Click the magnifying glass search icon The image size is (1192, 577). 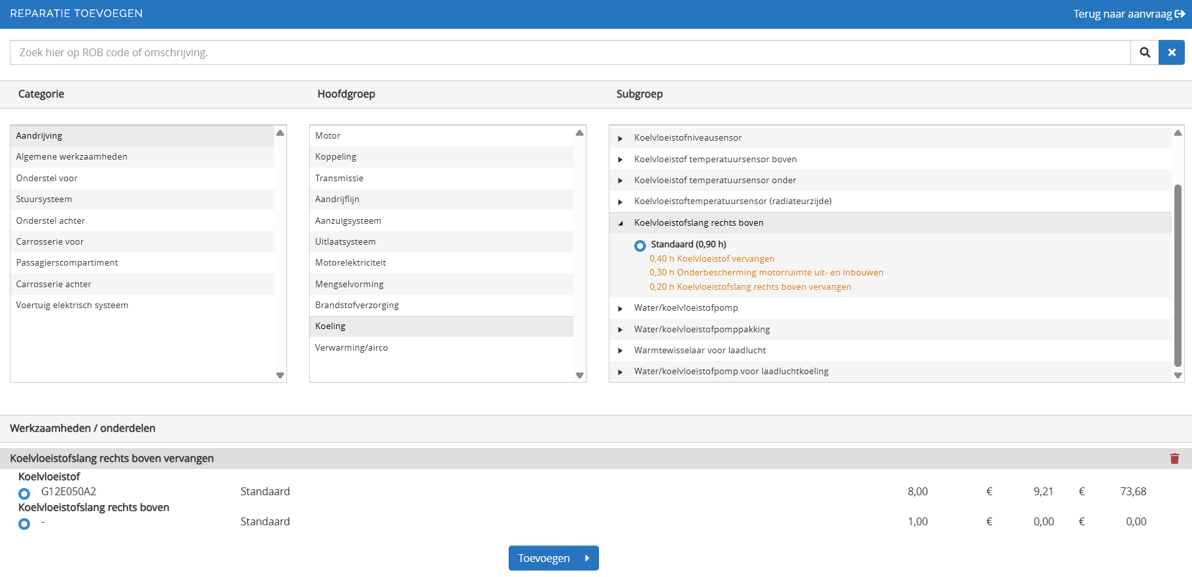pos(1144,52)
